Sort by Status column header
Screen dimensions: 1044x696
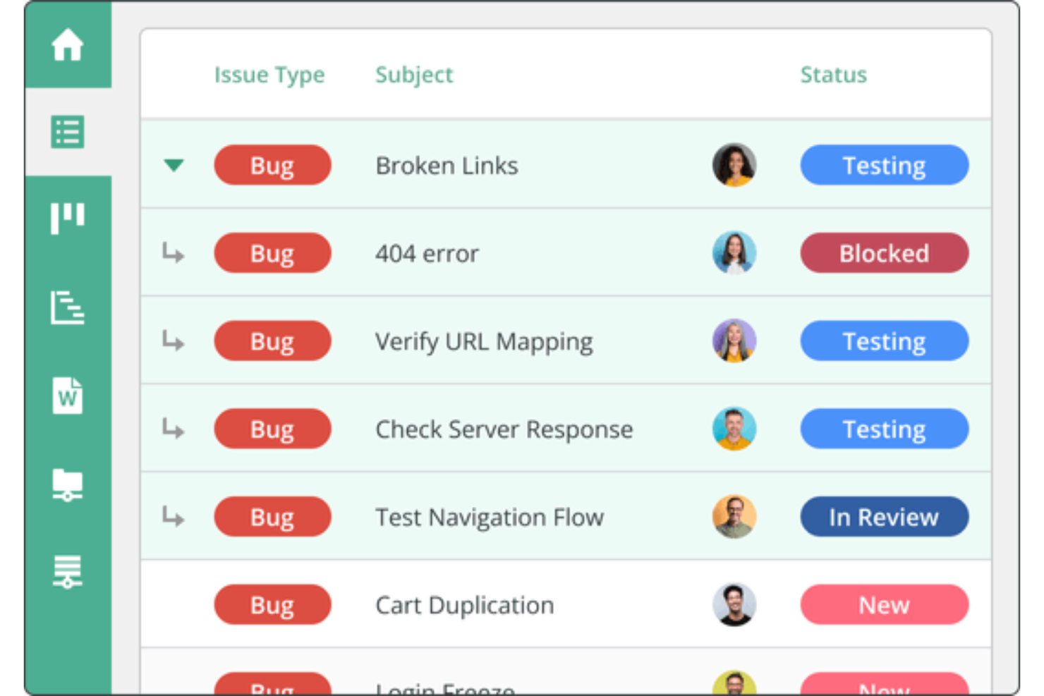(x=833, y=75)
